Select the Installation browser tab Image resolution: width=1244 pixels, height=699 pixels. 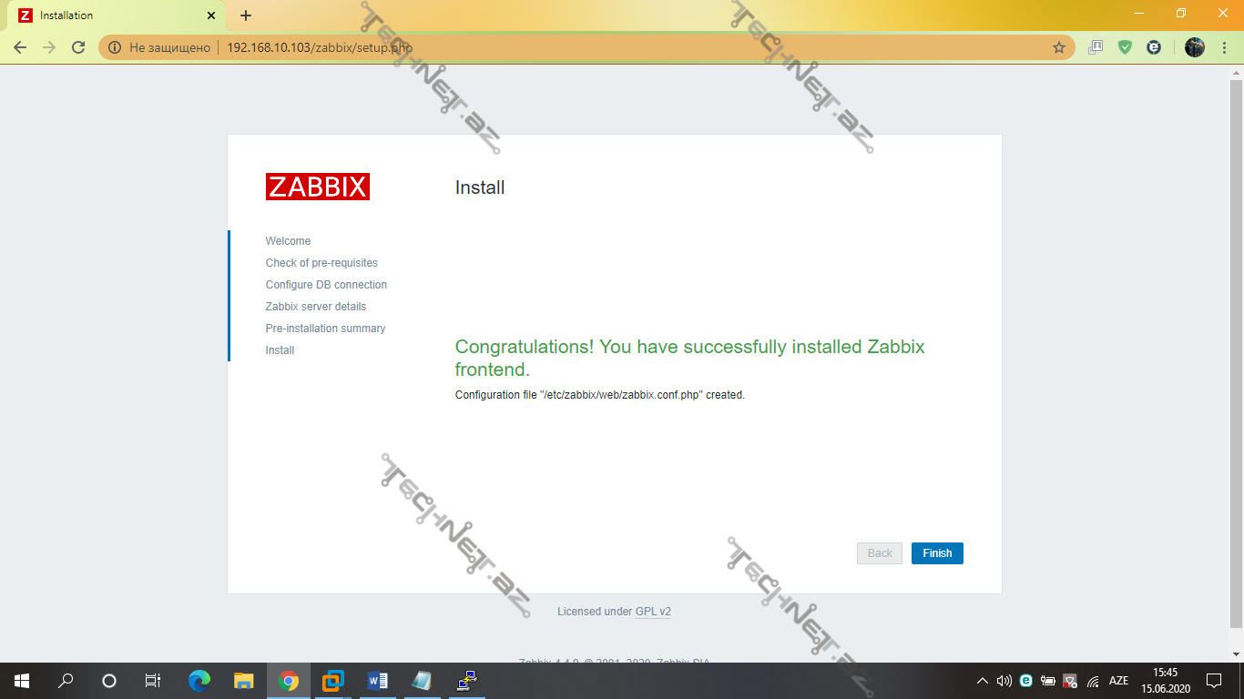[109, 15]
